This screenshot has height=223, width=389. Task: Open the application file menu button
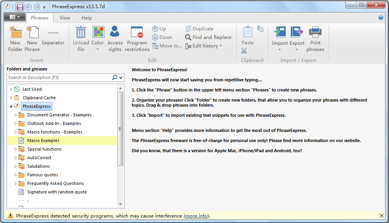[15, 17]
